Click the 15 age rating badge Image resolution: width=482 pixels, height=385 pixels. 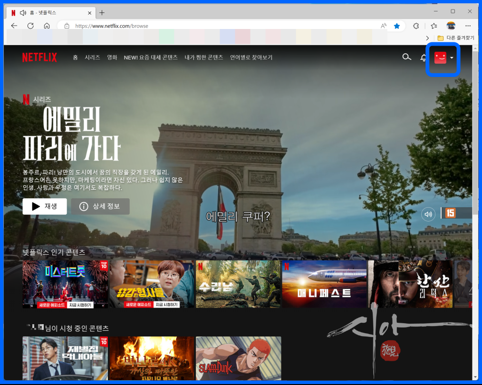[450, 213]
